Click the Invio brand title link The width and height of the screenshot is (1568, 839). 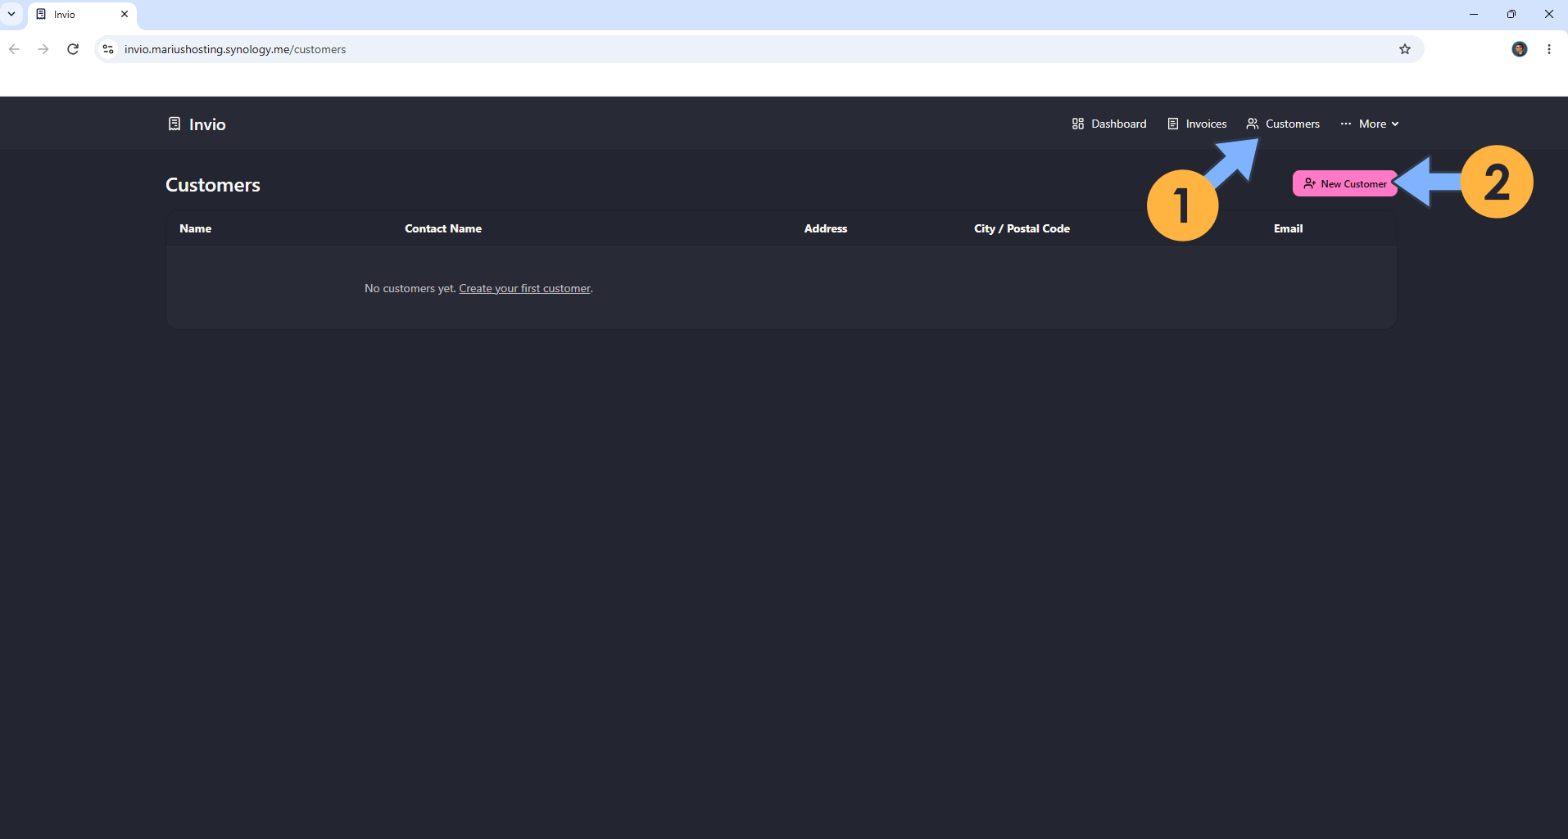point(207,124)
